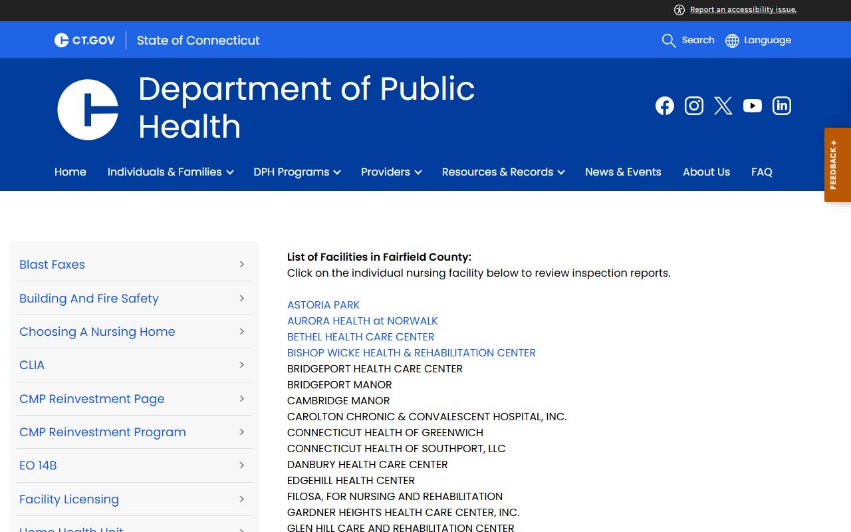Open the About Us menu item

point(706,172)
